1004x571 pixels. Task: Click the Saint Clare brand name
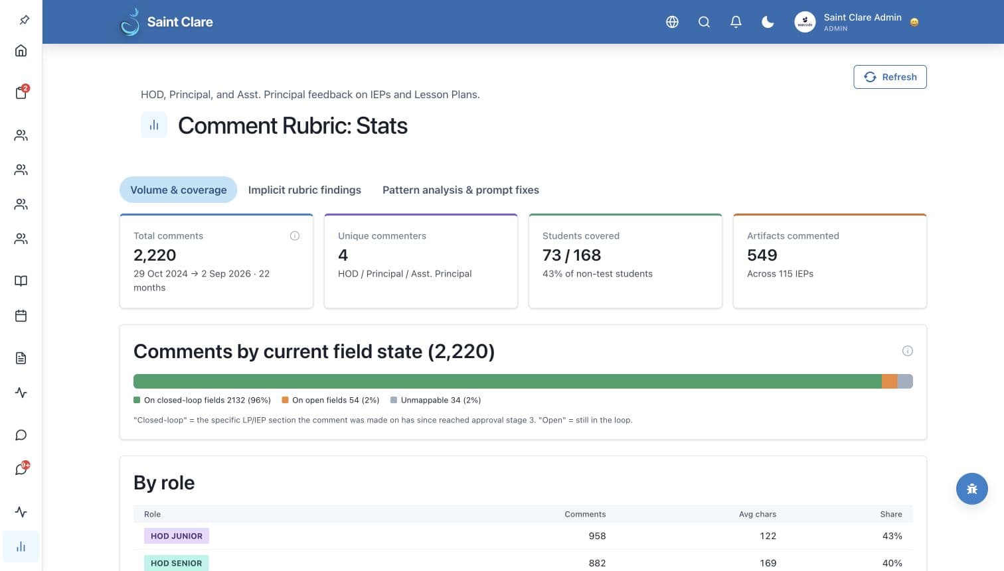tap(180, 22)
